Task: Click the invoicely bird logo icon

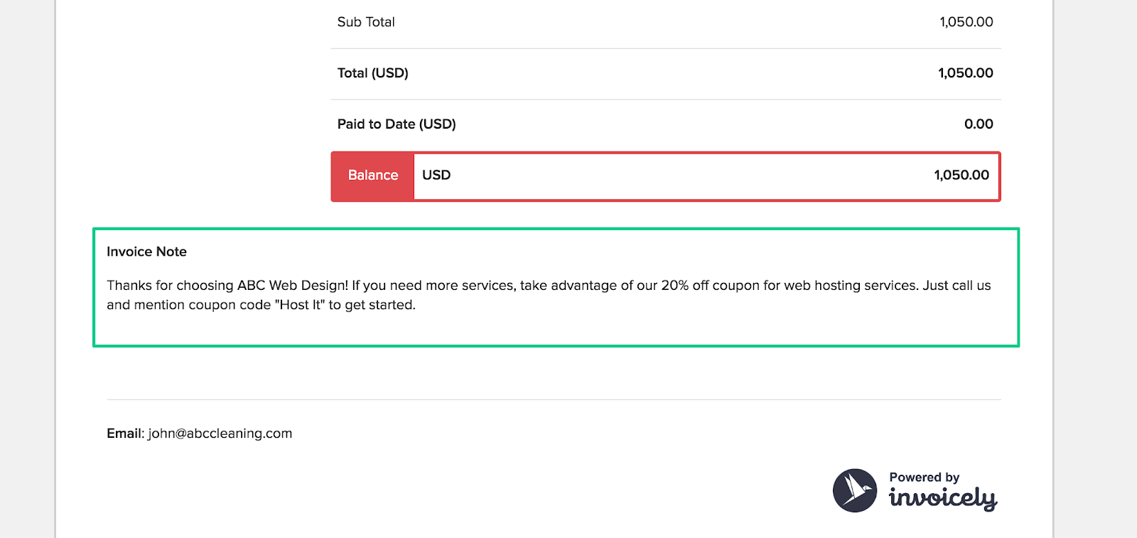Action: click(x=855, y=490)
